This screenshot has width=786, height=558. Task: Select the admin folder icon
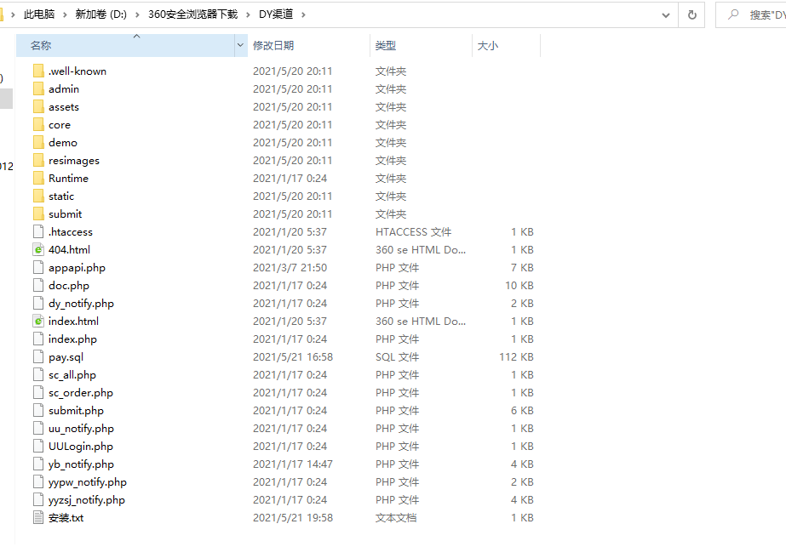(x=38, y=89)
